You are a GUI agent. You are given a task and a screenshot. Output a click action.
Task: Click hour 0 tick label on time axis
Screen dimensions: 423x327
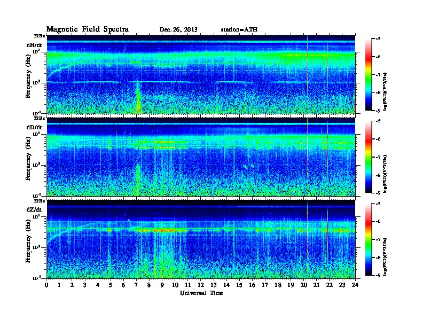(46, 285)
